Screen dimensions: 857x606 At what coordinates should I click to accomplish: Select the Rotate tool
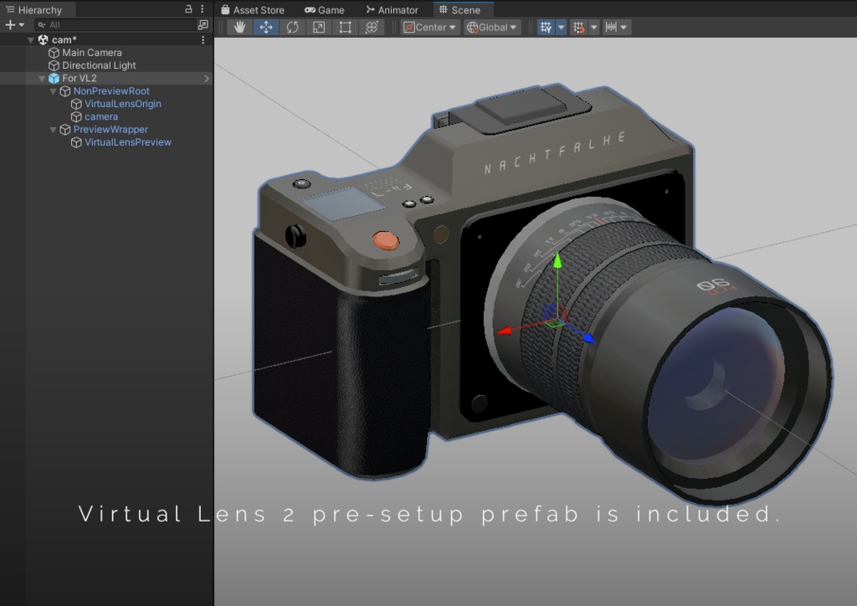292,28
